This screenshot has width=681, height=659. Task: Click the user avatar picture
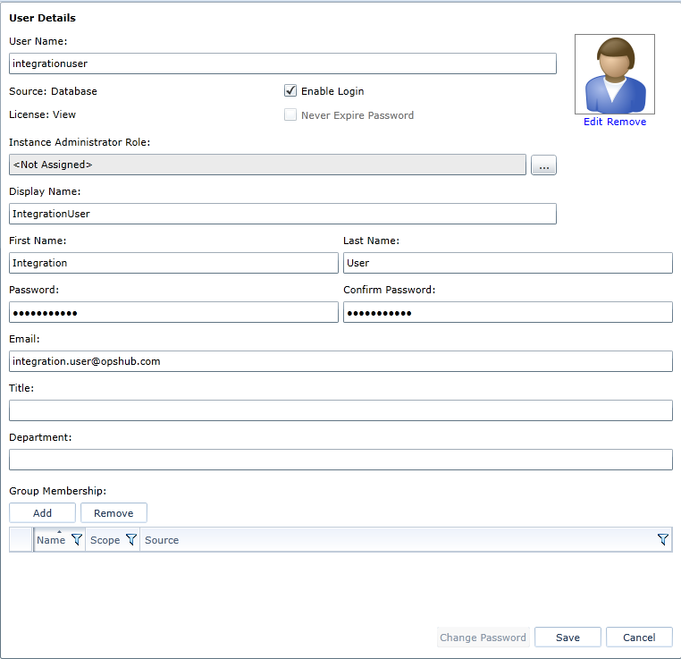pos(615,74)
